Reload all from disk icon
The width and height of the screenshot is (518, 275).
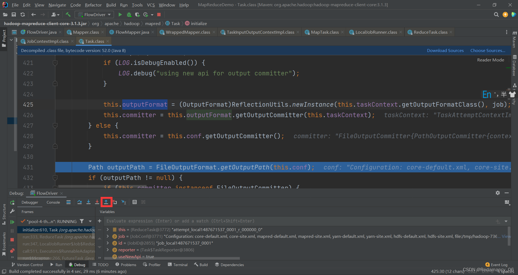(x=23, y=15)
